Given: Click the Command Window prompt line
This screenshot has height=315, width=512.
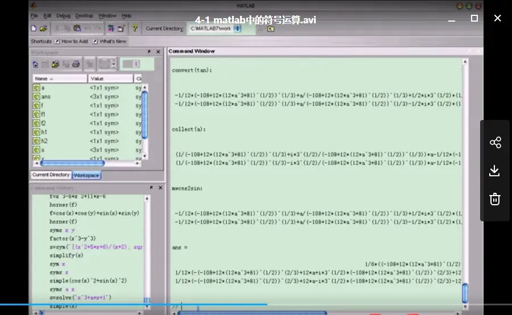Looking at the screenshot, I should 316,306.
